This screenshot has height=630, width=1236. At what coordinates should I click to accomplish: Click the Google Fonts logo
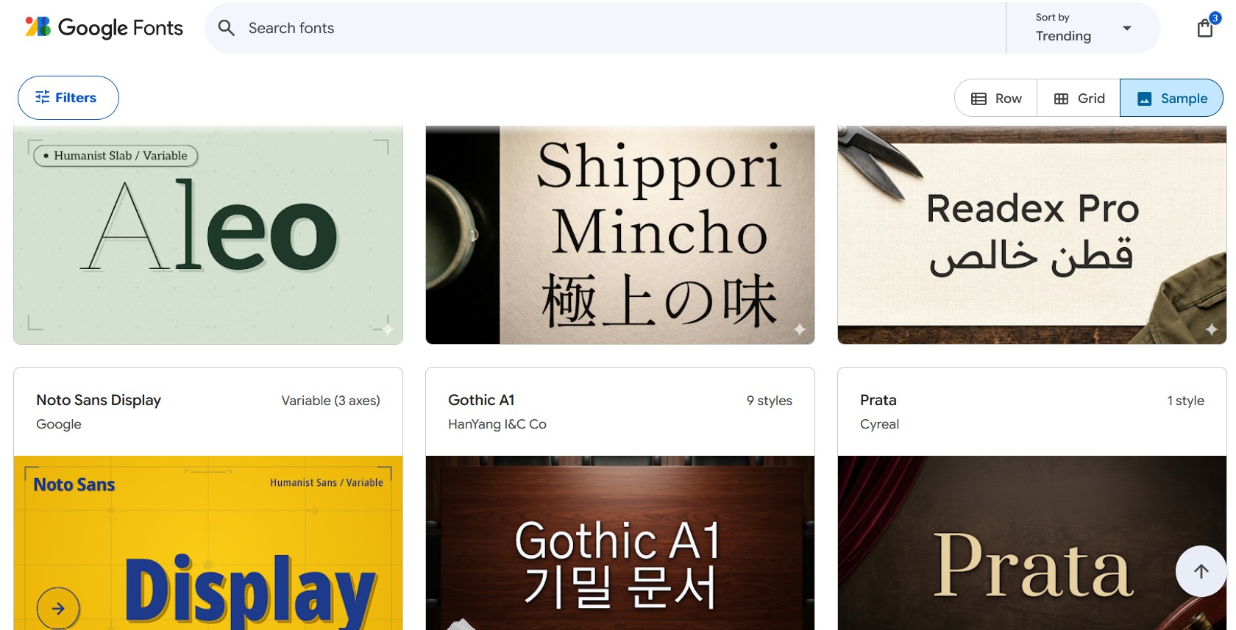click(x=104, y=28)
